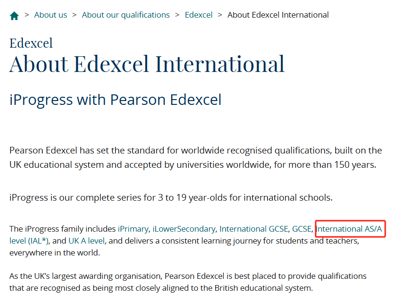Click the iProgress with Pearson Edexcel subheading
The image size is (399, 296).
(x=115, y=100)
